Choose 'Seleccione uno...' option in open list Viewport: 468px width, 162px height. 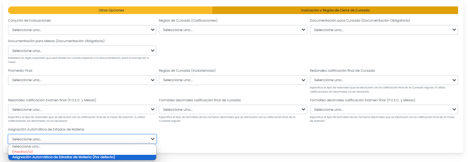[x=82, y=146]
